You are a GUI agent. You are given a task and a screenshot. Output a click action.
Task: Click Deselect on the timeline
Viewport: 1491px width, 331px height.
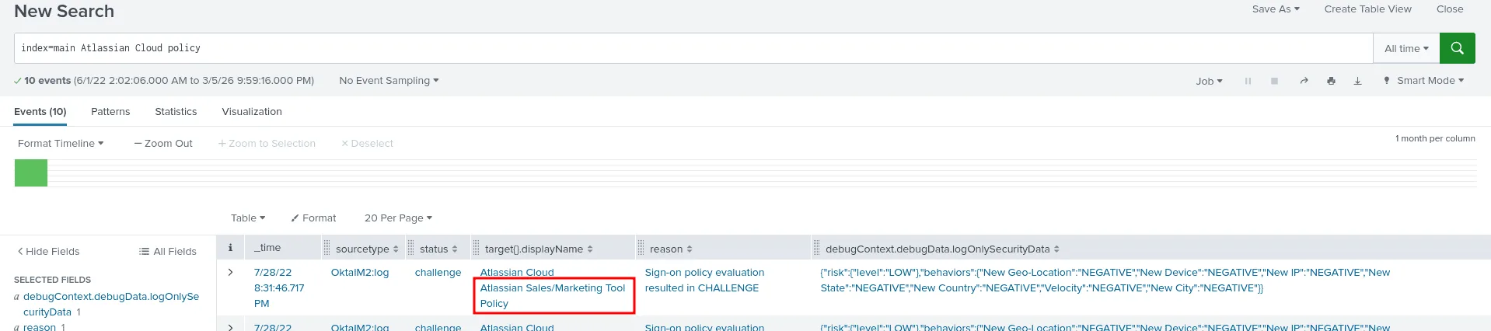367,144
